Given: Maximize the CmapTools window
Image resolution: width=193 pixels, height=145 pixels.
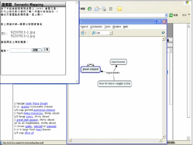Looking at the screenshot, I should (x=160, y=22).
